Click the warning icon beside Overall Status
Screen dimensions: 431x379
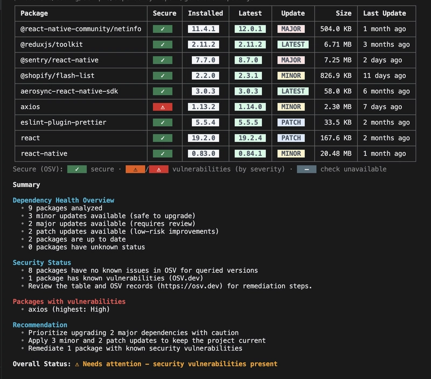tap(77, 364)
